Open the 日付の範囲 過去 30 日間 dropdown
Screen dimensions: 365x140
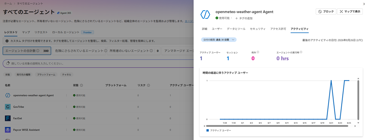219,40
